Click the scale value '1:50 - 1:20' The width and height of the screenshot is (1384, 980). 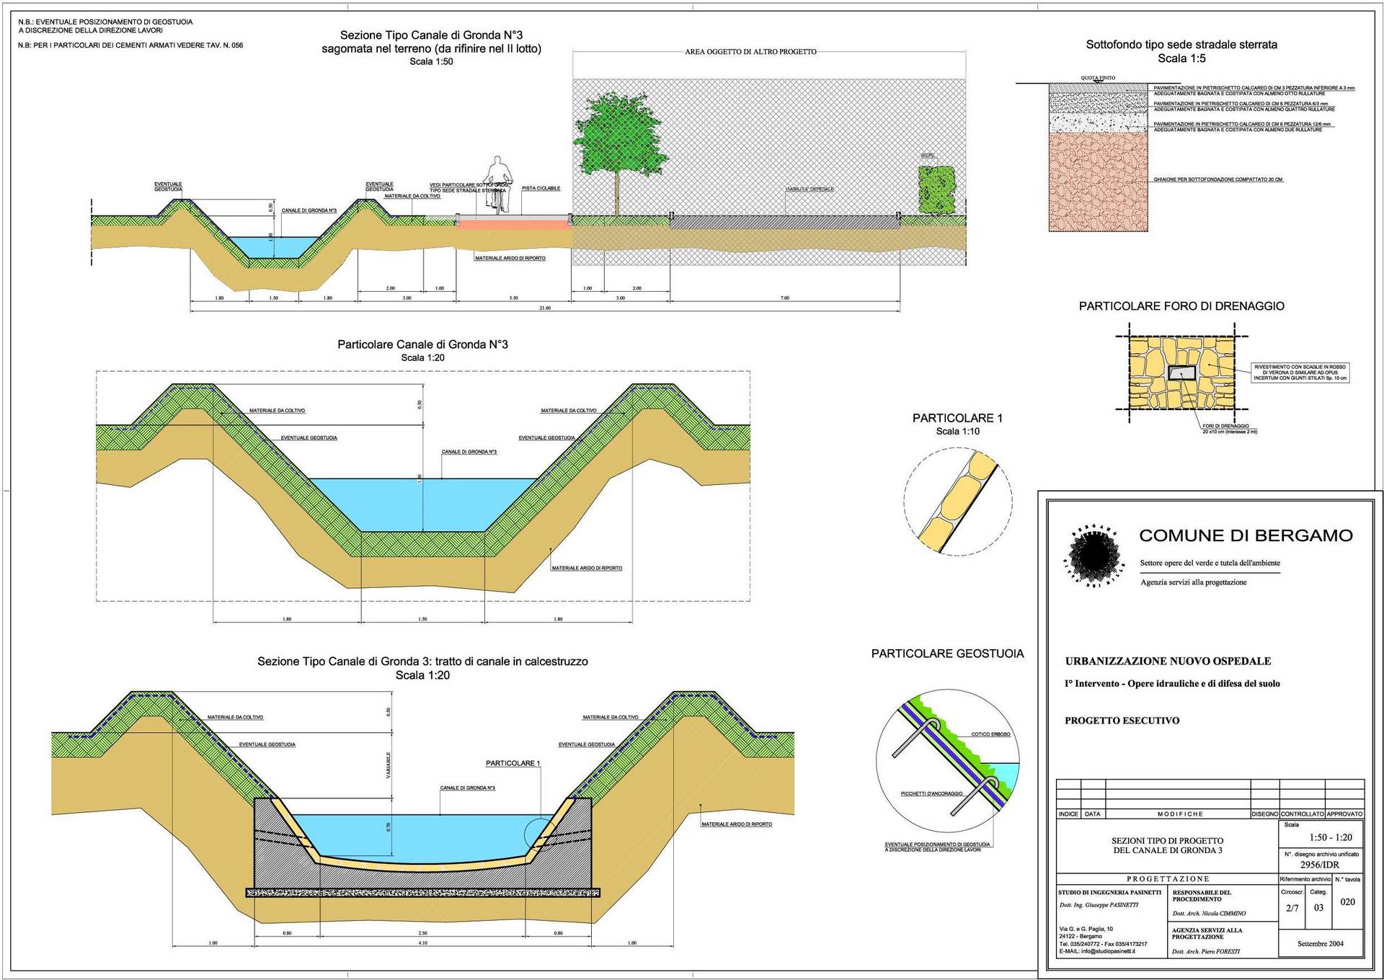(x=1331, y=837)
